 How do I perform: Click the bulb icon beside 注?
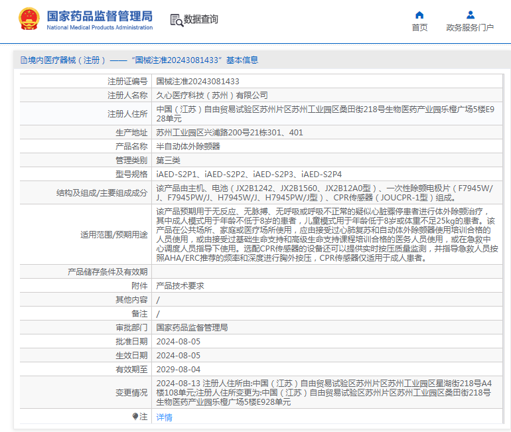click(135, 416)
